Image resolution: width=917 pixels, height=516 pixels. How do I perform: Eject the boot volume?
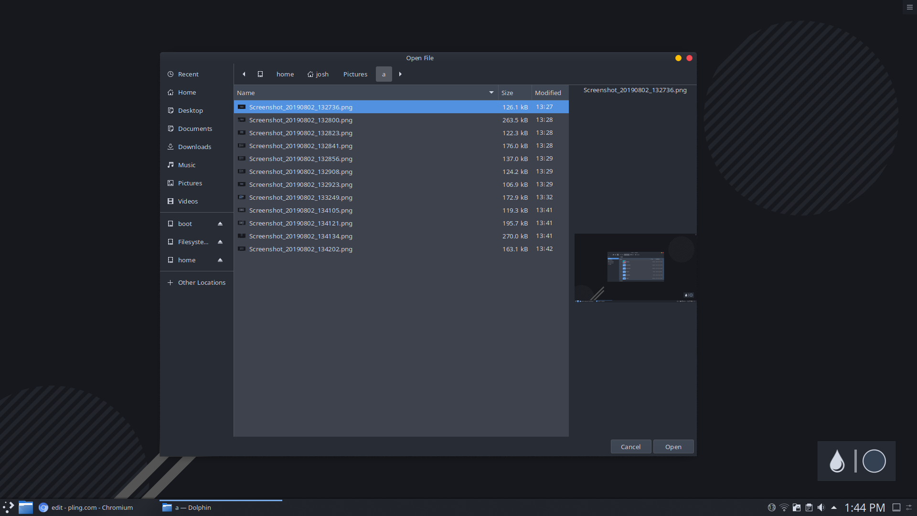(220, 224)
